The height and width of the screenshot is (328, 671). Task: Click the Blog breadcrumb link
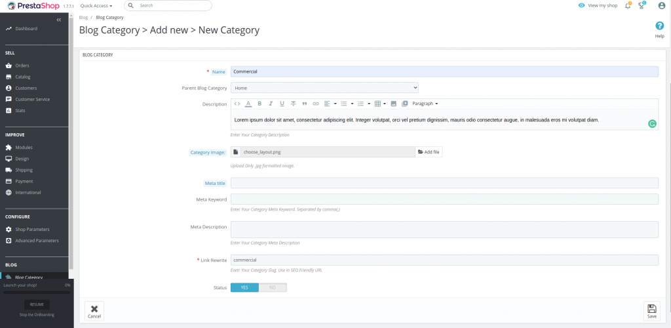click(x=83, y=18)
